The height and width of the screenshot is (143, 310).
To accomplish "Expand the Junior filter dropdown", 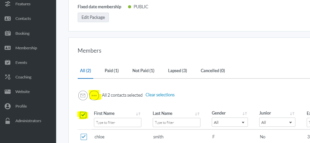I will (277, 122).
